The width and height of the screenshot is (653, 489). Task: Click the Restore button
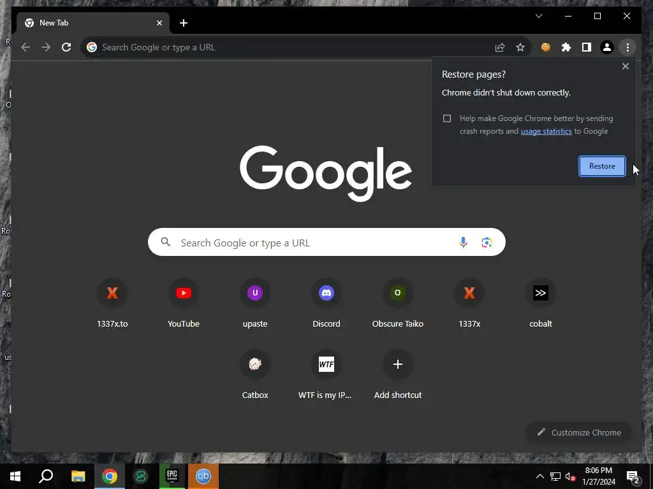click(602, 166)
